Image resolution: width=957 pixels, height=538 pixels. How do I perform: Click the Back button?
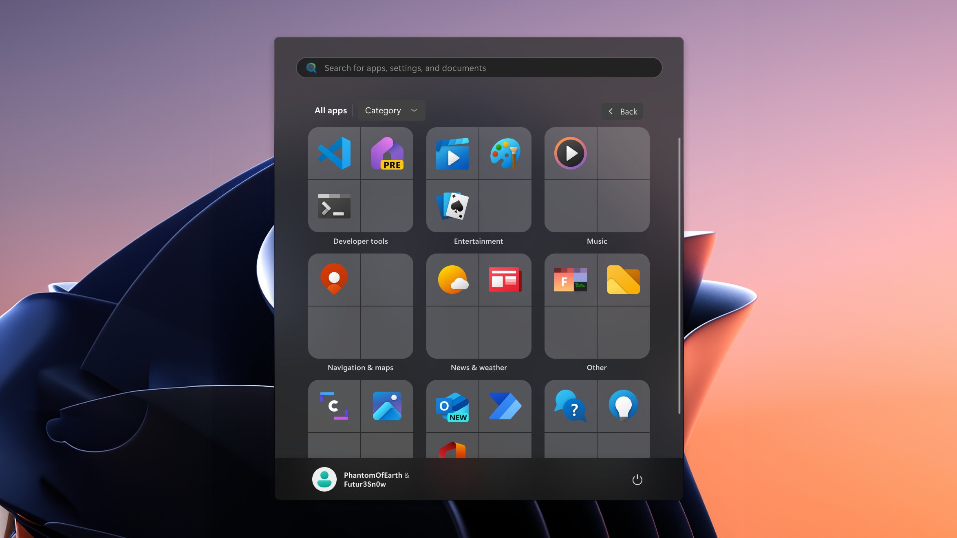click(622, 111)
